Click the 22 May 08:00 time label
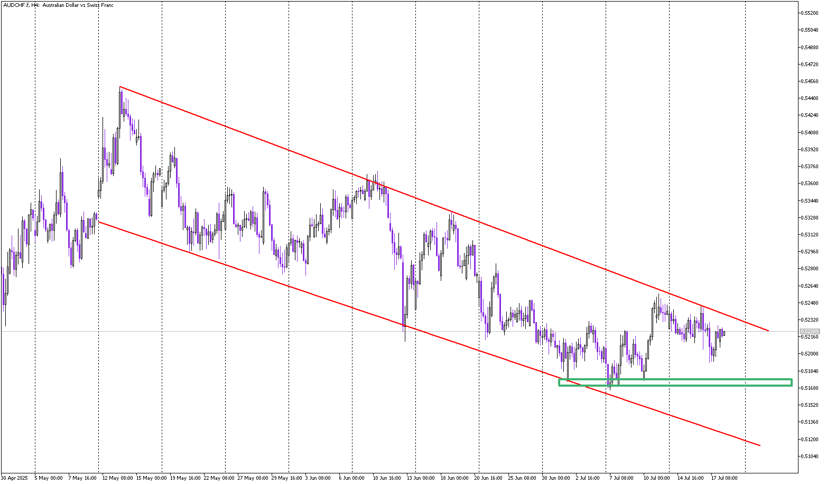826x484 pixels. [219, 478]
